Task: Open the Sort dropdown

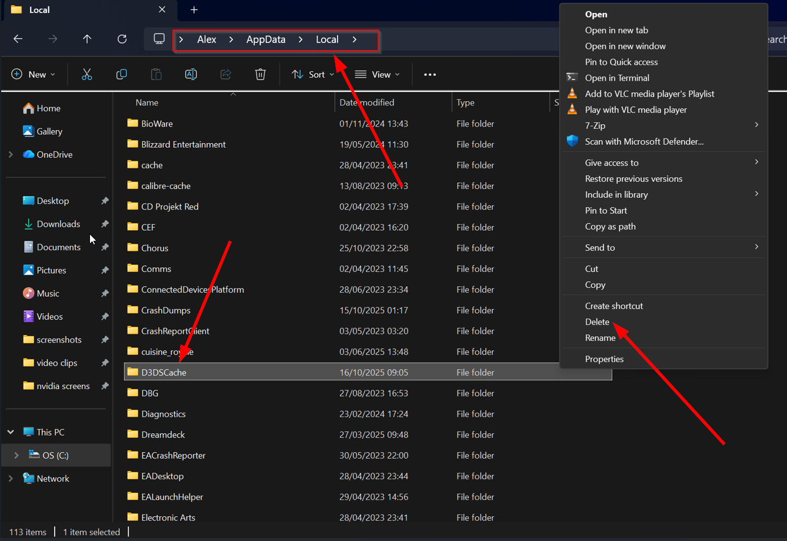Action: (313, 74)
